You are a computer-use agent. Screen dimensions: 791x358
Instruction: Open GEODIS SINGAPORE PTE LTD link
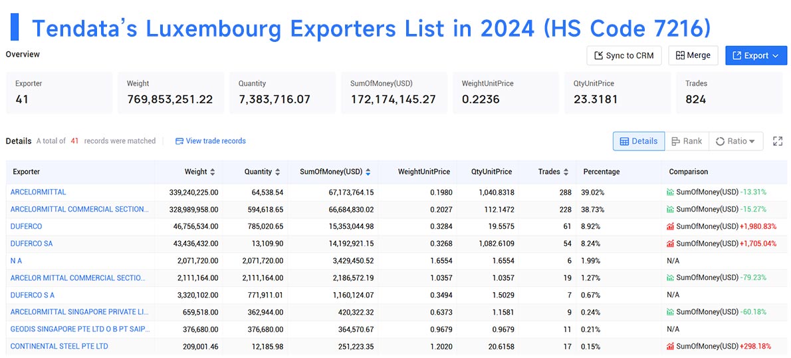point(80,329)
